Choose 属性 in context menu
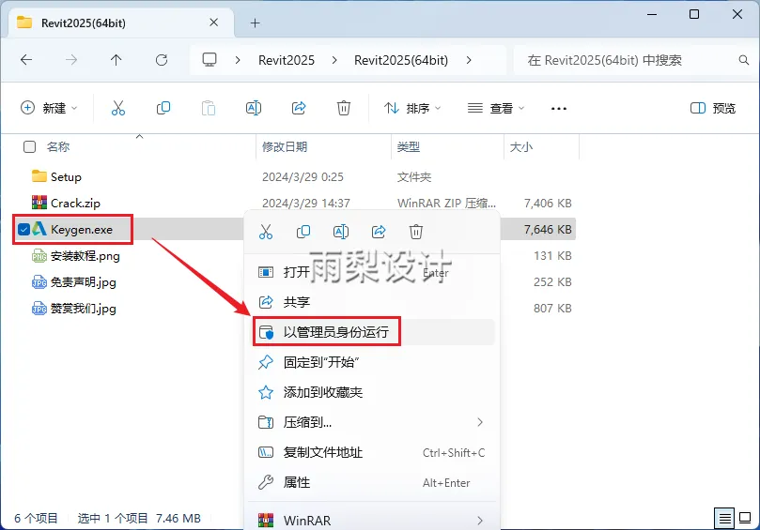 click(x=372, y=482)
